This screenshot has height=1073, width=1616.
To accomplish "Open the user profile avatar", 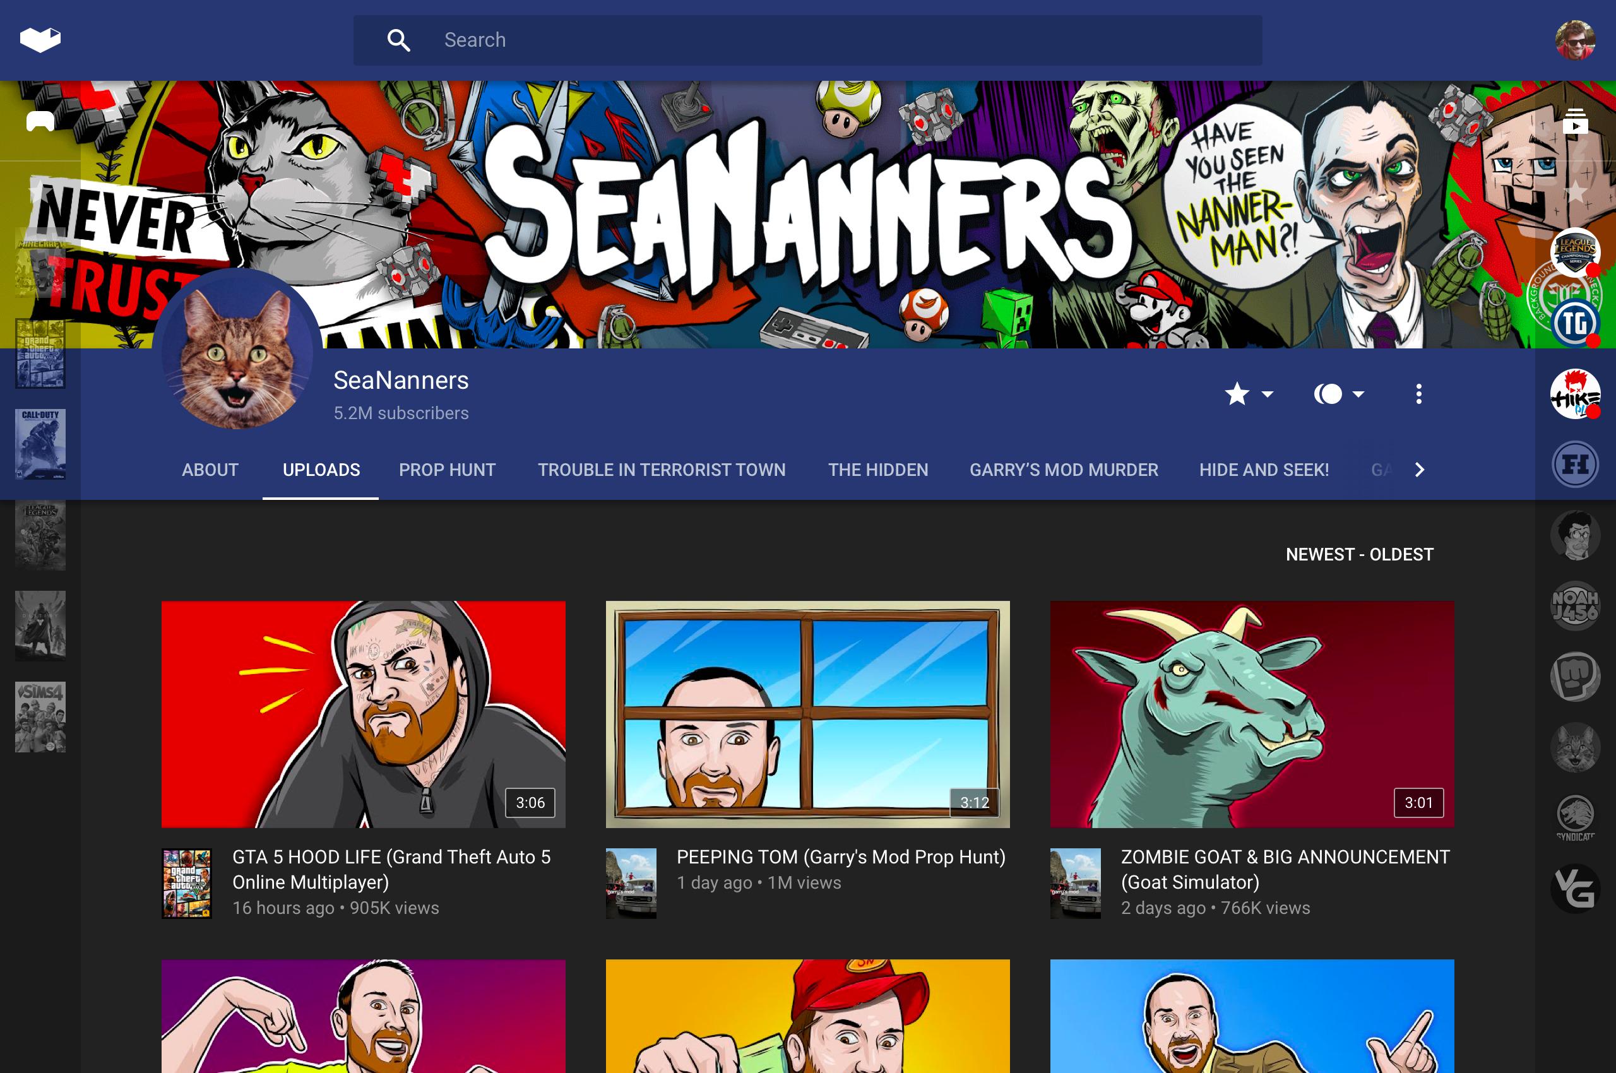I will coord(1575,40).
